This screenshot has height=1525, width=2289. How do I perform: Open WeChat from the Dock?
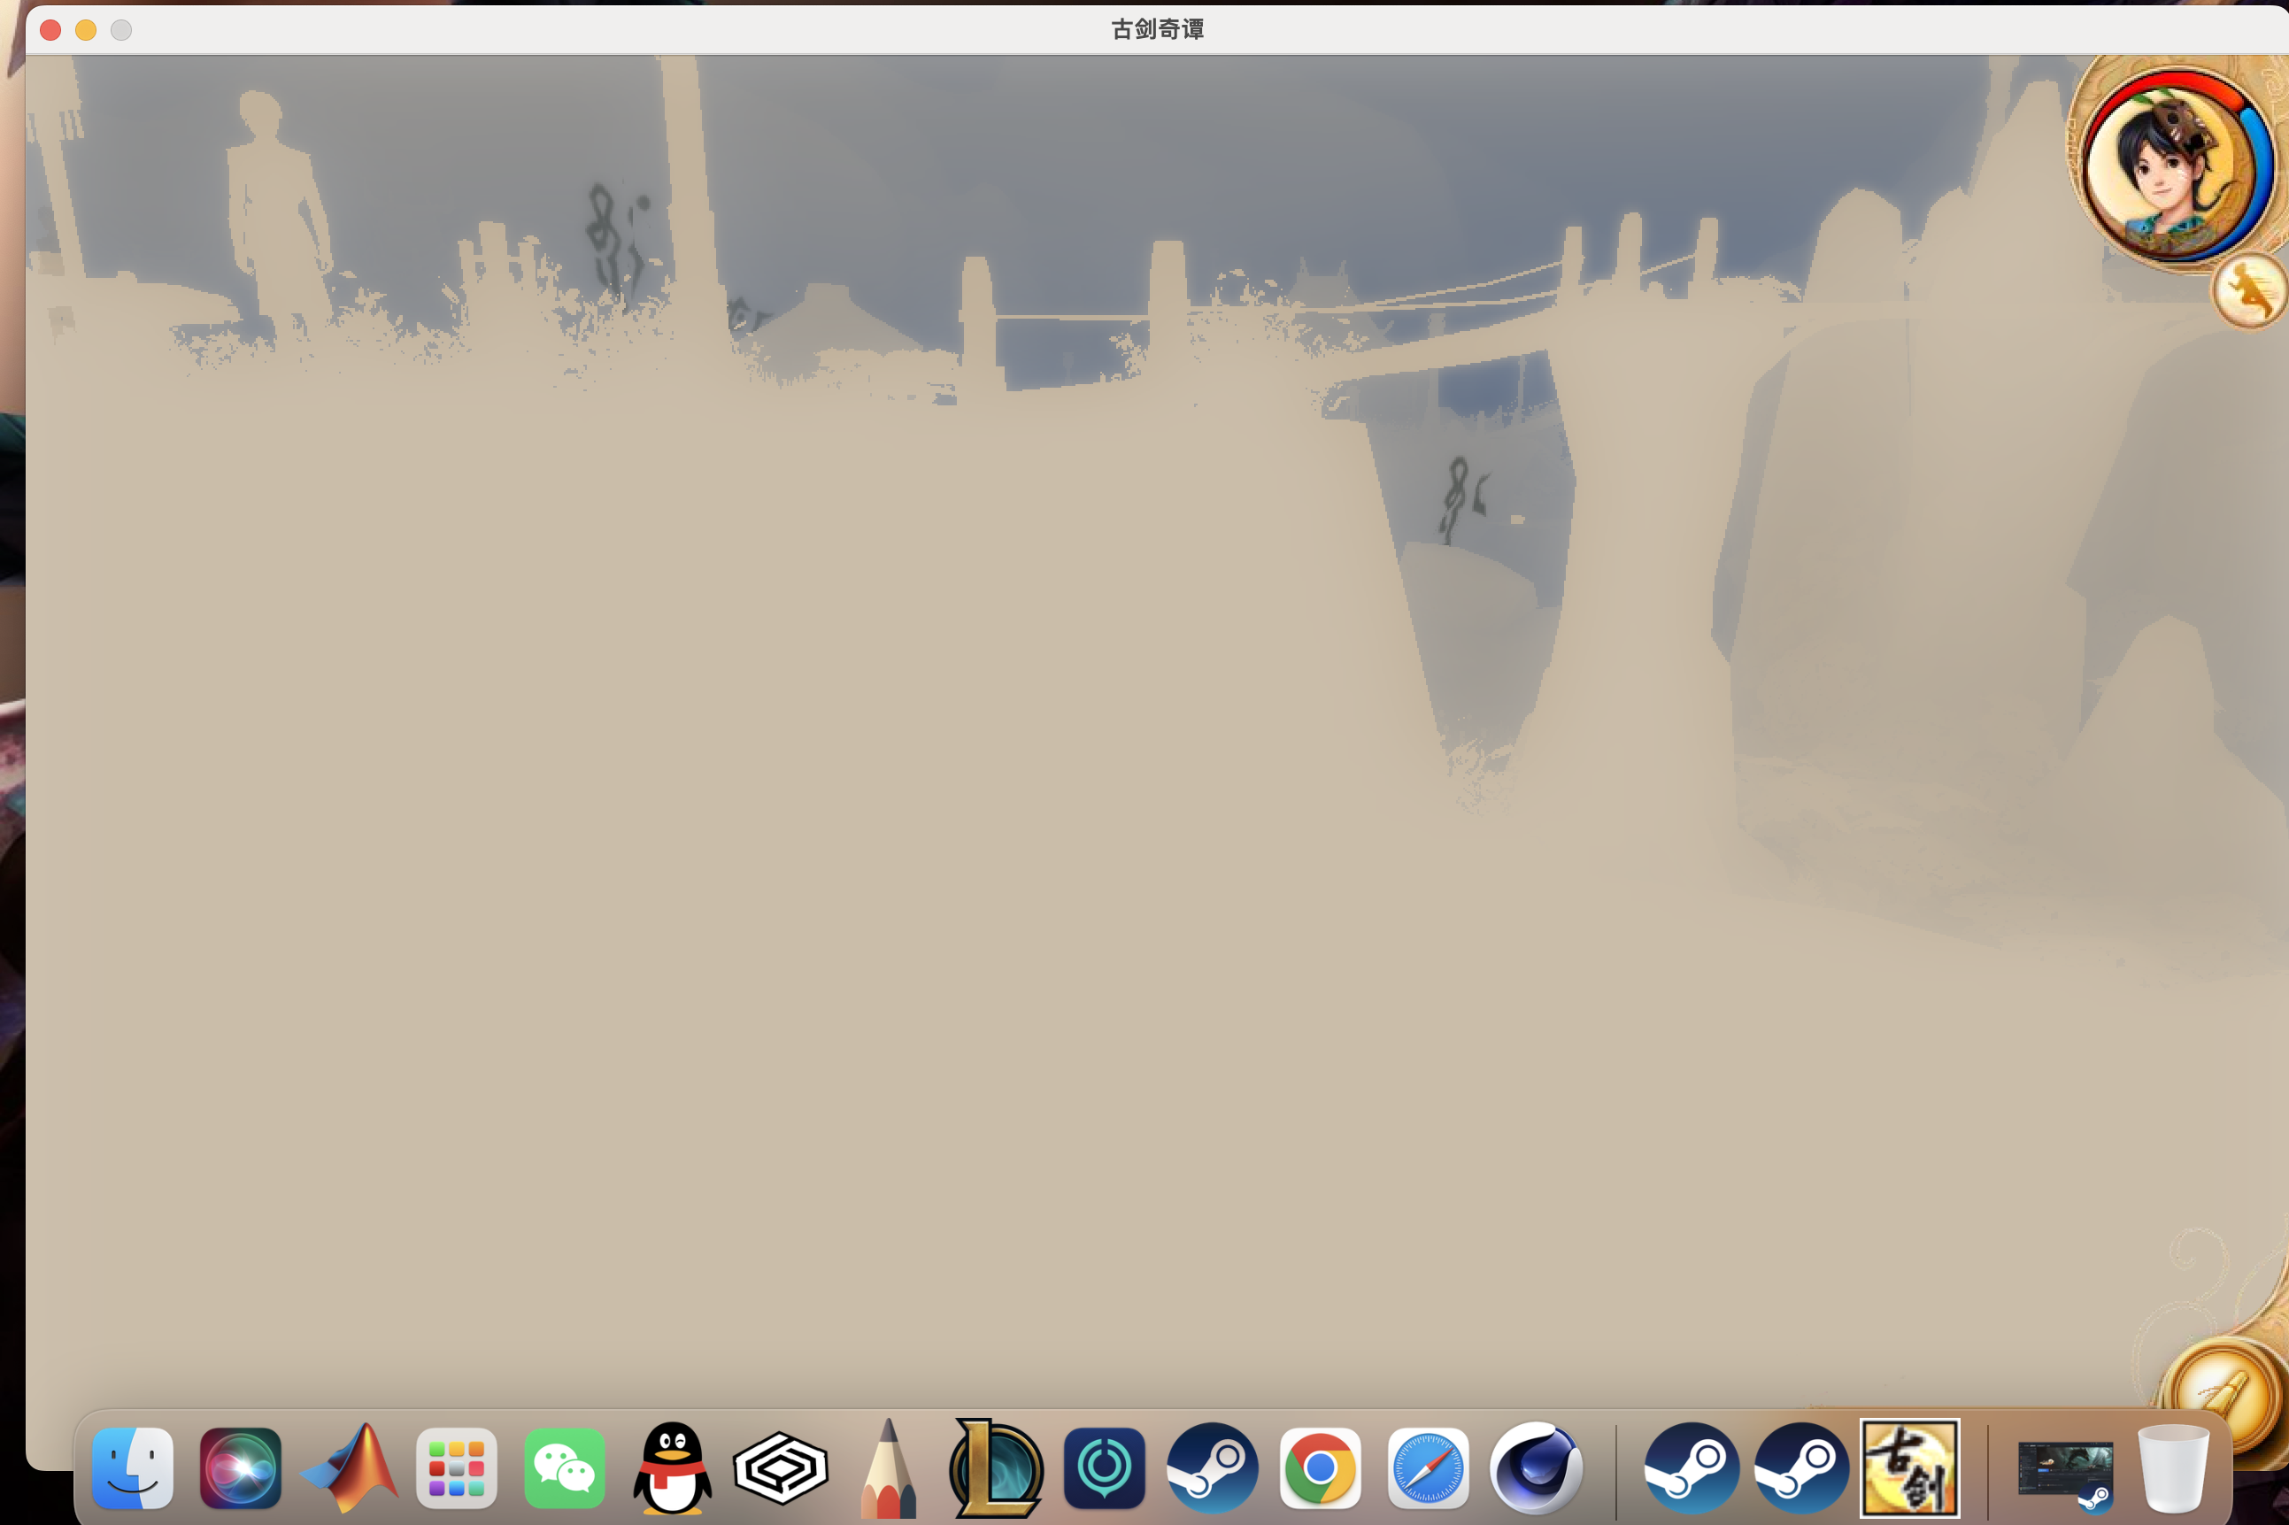(x=564, y=1467)
